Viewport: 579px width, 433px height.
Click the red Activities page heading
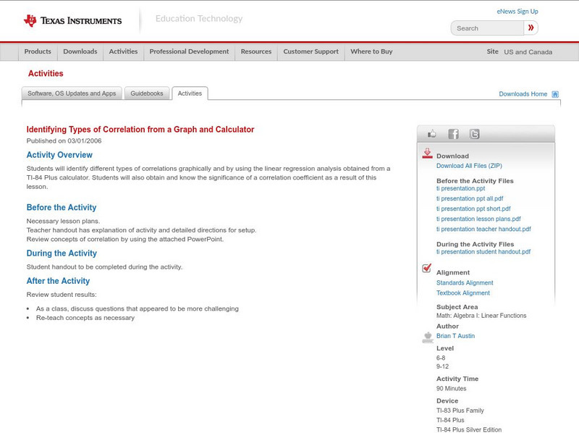click(46, 74)
